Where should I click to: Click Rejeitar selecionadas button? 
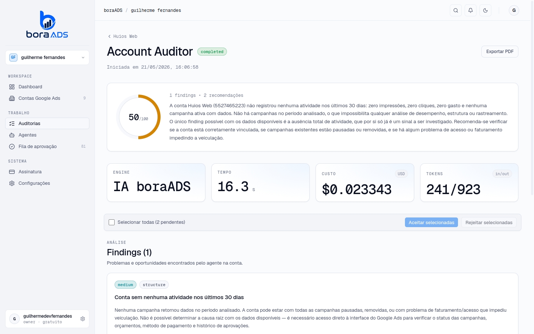pyautogui.click(x=489, y=222)
